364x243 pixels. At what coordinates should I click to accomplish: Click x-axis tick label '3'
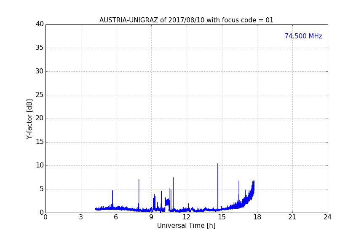[x=81, y=217]
